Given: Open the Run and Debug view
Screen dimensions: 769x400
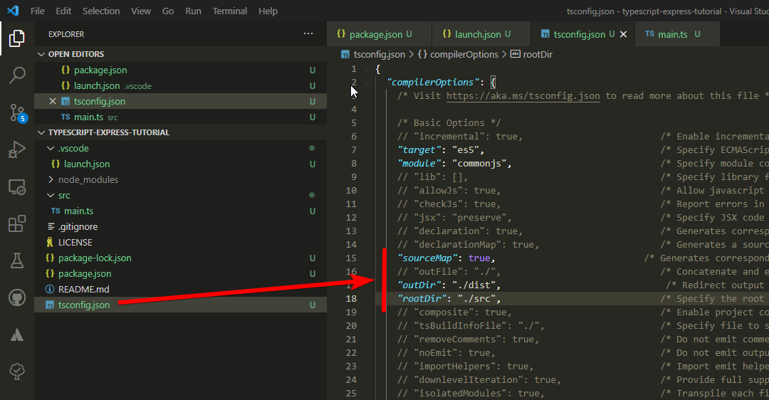Looking at the screenshot, I should (16, 150).
